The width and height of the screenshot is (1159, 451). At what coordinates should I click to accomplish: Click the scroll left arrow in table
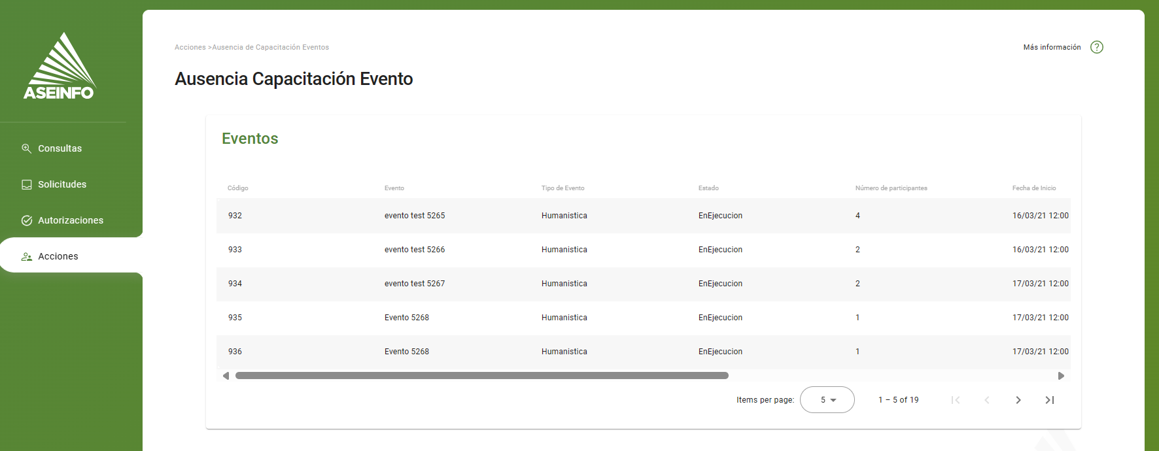point(226,376)
